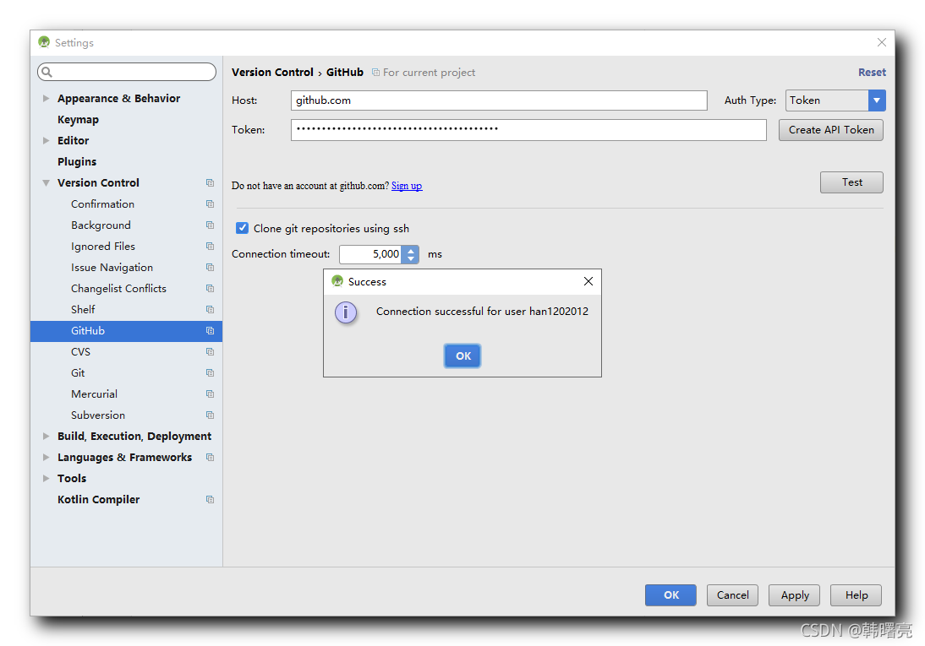Image resolution: width=925 pixels, height=646 pixels.
Task: Open CVS settings page
Action: 81,352
